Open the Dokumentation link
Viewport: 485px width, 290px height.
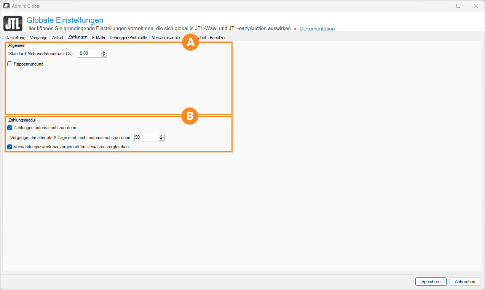[x=317, y=29]
